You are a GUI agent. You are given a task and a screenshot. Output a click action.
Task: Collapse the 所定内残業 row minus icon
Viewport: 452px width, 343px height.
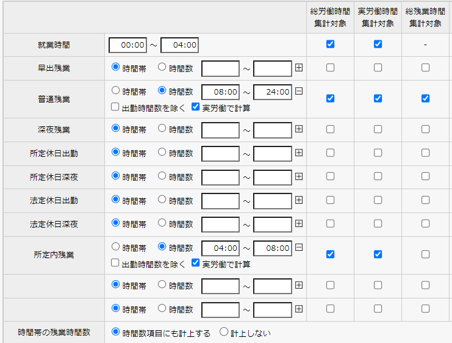(x=299, y=248)
